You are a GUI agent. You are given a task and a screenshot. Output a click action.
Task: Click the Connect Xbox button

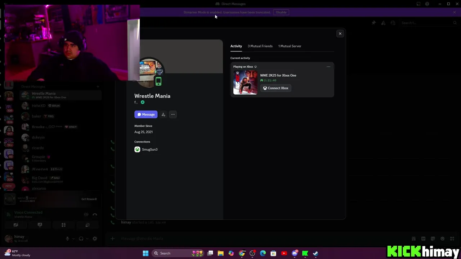click(x=276, y=88)
